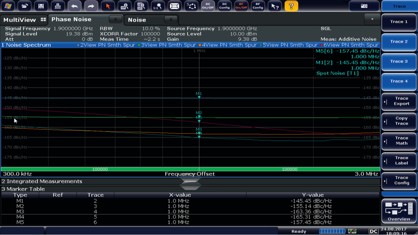
Task: Open DC Config from toolbar
Action: click(224, 6)
